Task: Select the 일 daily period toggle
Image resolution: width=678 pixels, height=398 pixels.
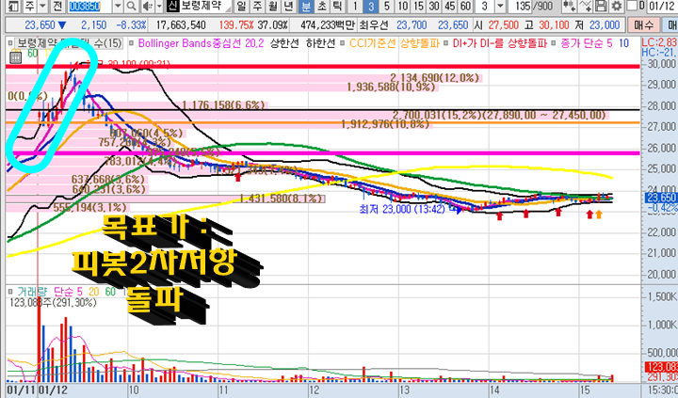Action: (x=241, y=6)
